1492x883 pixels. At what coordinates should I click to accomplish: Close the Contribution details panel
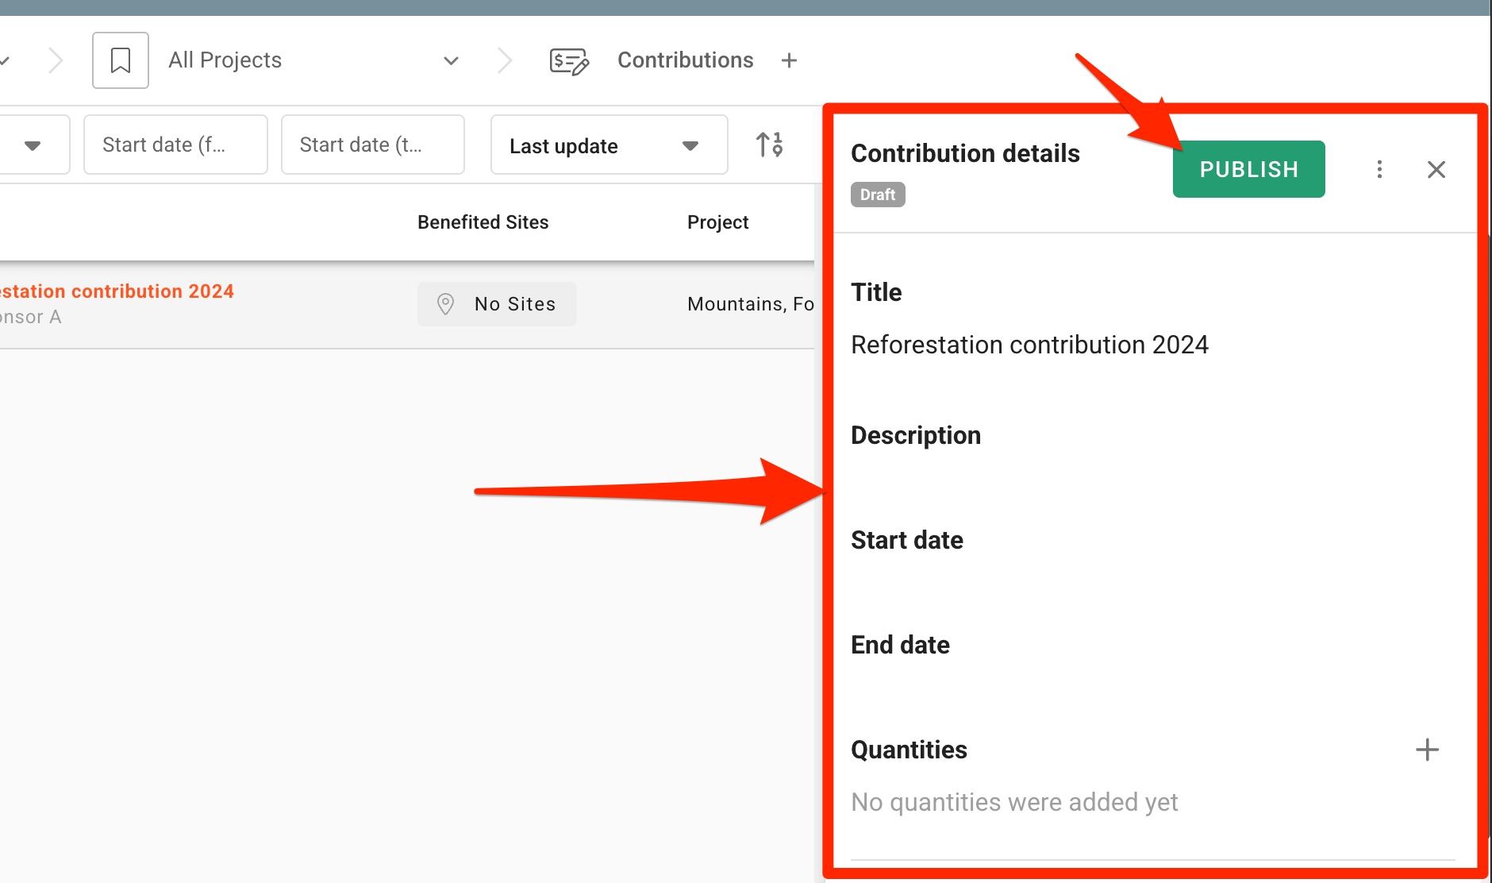[x=1436, y=169]
